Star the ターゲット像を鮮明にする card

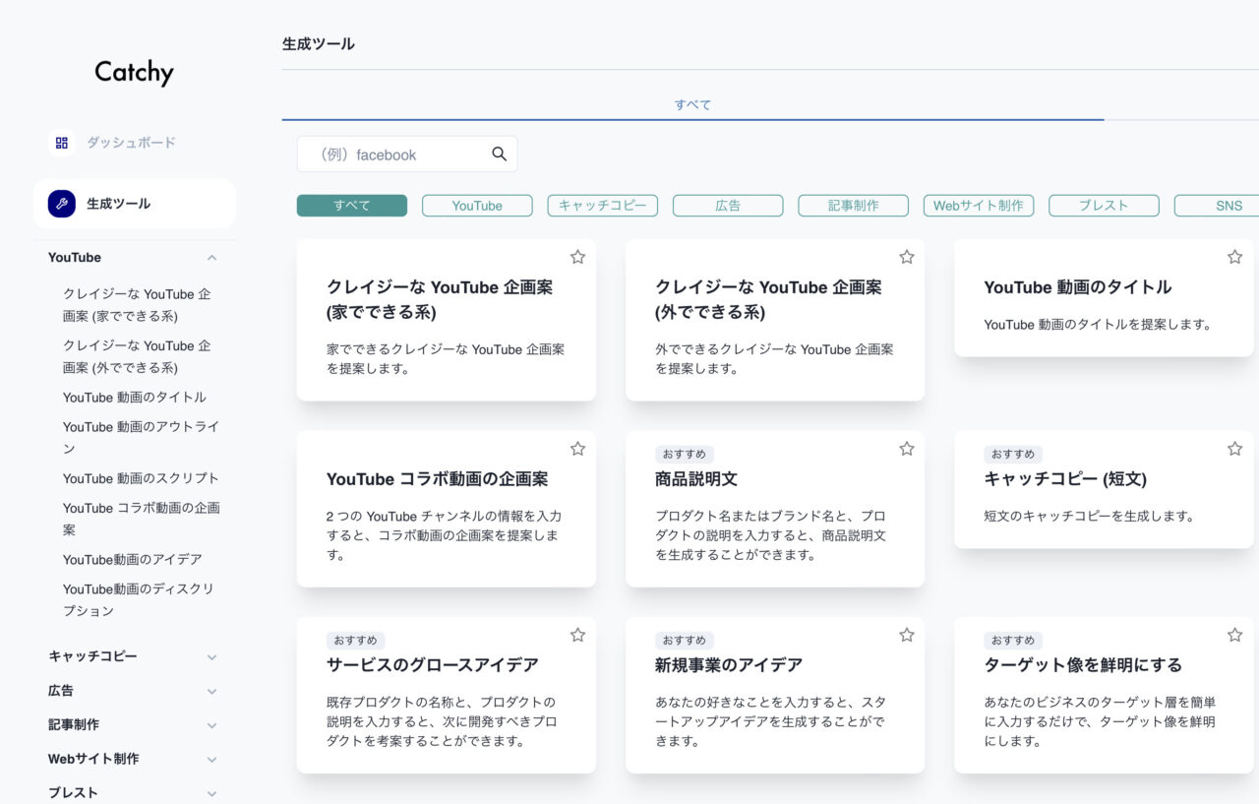[1234, 635]
